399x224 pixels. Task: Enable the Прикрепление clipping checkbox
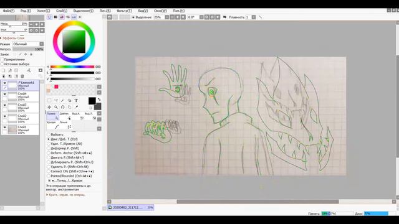[x=2, y=60]
